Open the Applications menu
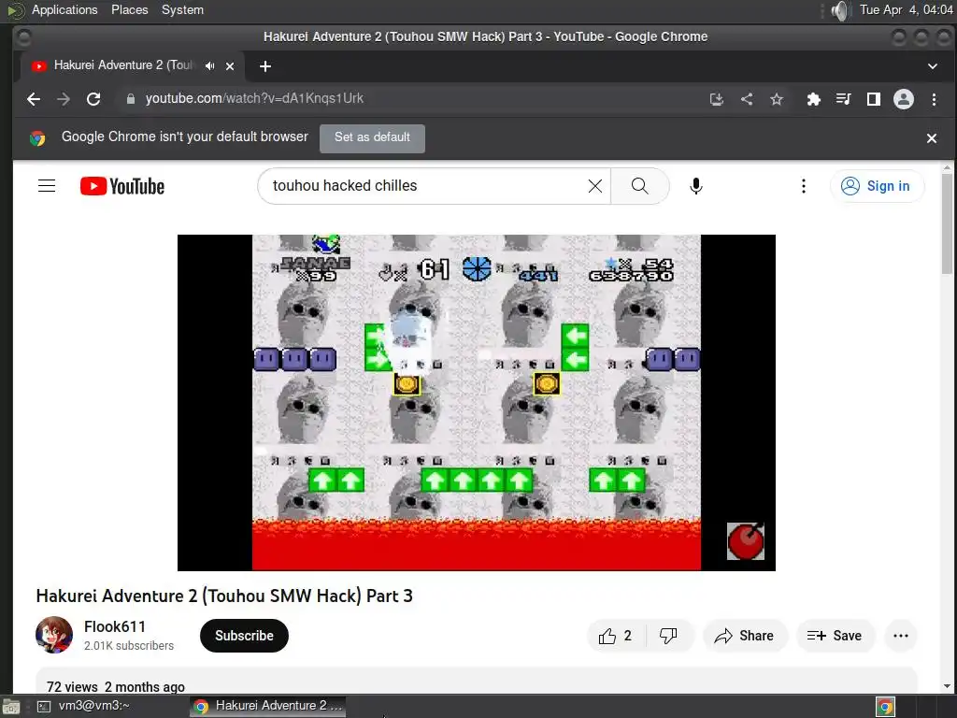This screenshot has width=957, height=718. click(x=64, y=9)
